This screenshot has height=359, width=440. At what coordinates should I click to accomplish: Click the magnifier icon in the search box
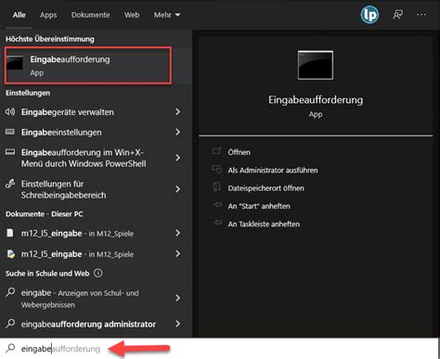(10, 348)
